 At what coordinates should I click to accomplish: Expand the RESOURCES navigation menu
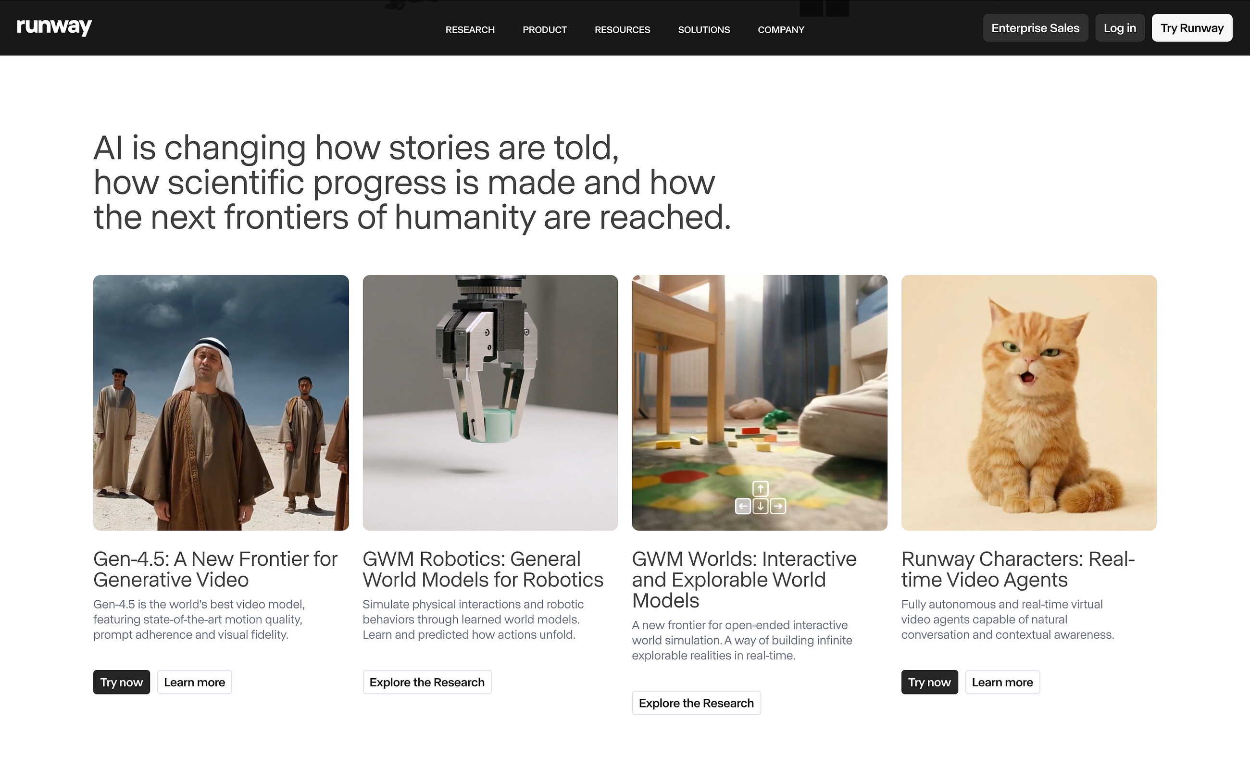tap(622, 29)
